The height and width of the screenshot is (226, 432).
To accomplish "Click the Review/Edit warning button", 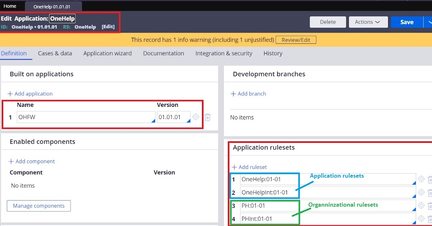I will tap(296, 40).
